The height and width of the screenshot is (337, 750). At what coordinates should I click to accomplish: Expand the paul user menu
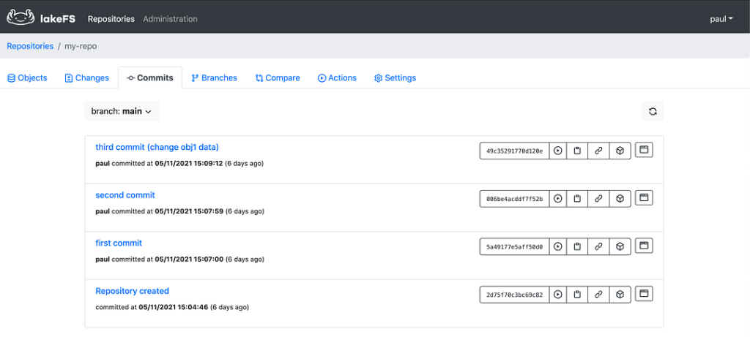point(721,19)
